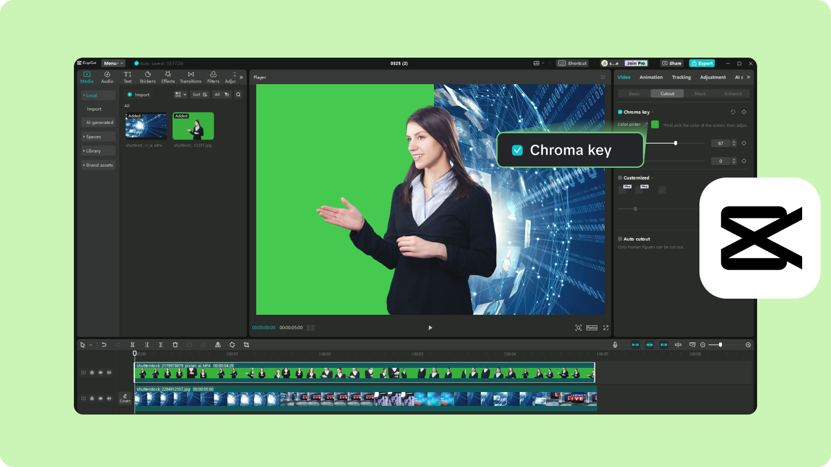Click the Sort icon button in media panel
The height and width of the screenshot is (467, 831).
[x=200, y=95]
